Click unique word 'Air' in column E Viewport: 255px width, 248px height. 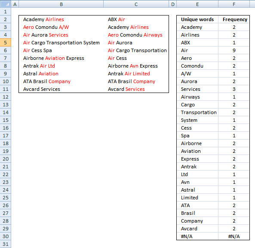[x=197, y=50]
